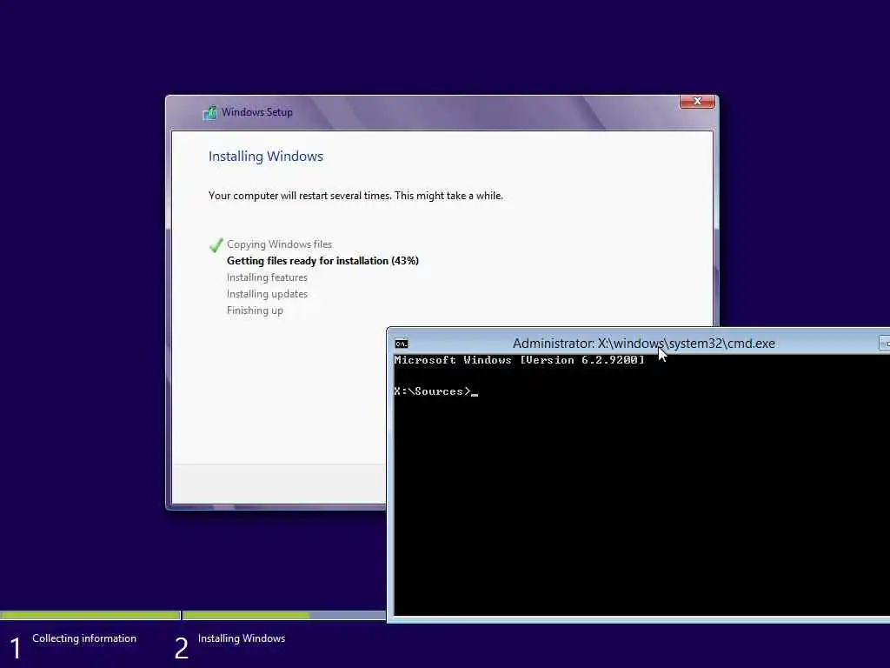Click the stage number 1 at bottom

pos(16,649)
